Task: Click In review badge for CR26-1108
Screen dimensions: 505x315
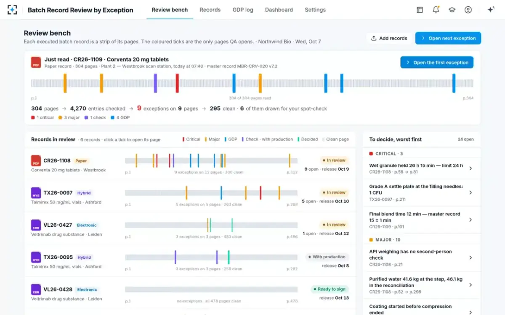Action: 334,160
